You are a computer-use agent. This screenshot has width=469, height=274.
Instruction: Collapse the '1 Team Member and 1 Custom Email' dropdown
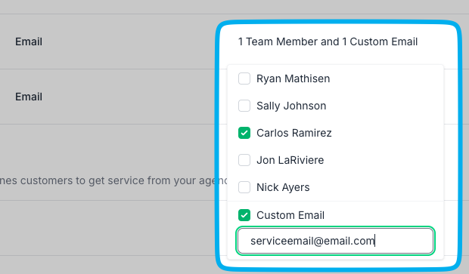coord(339,42)
